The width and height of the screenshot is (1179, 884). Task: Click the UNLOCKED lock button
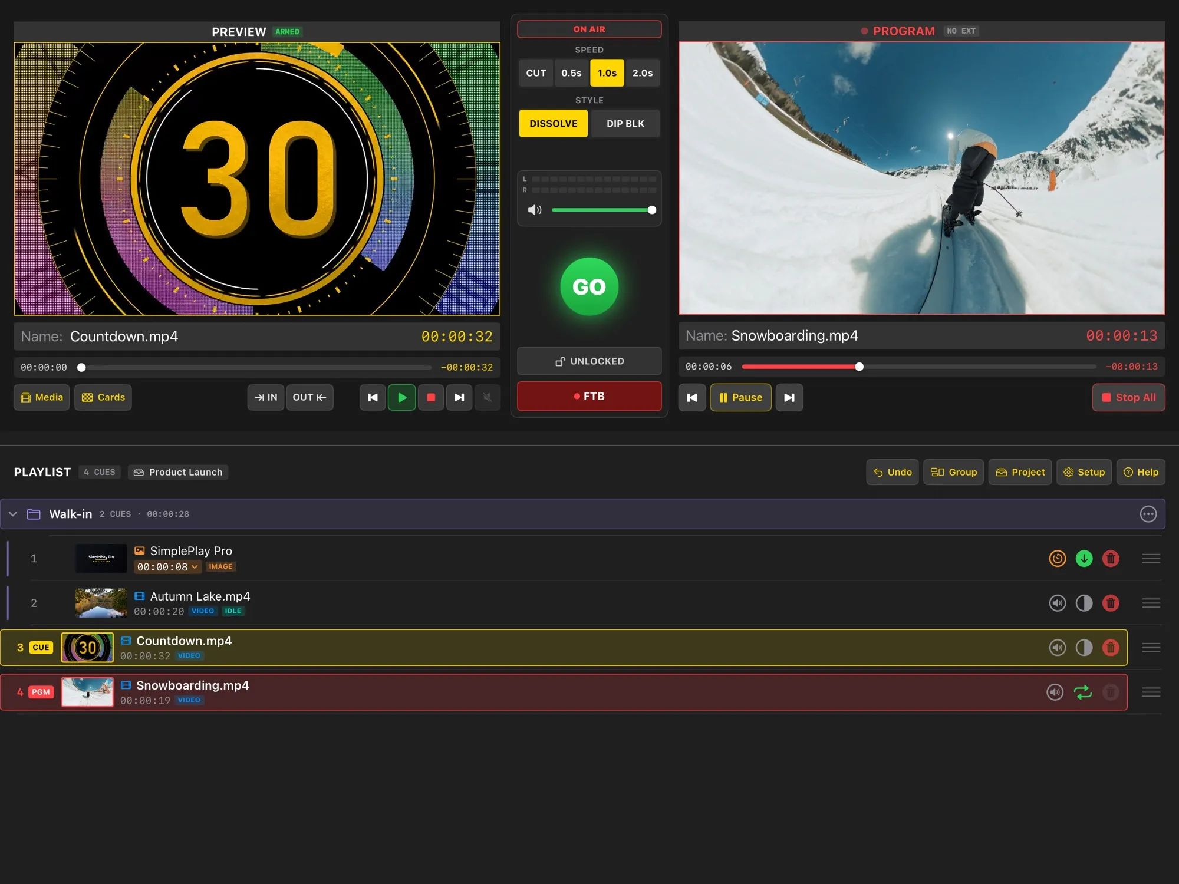point(589,361)
